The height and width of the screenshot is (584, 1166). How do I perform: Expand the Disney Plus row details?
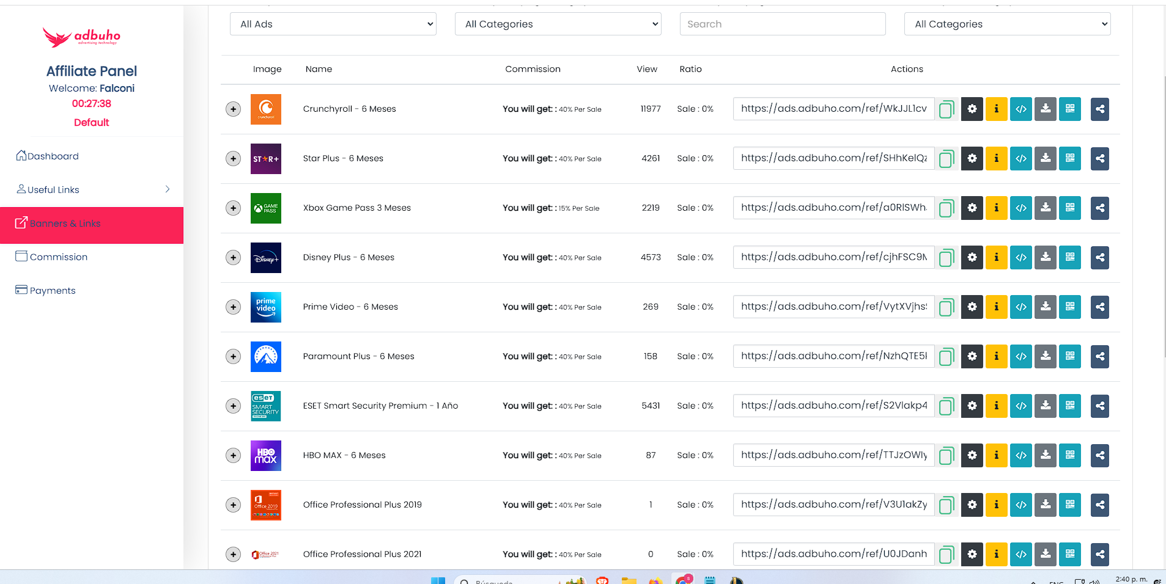point(233,258)
